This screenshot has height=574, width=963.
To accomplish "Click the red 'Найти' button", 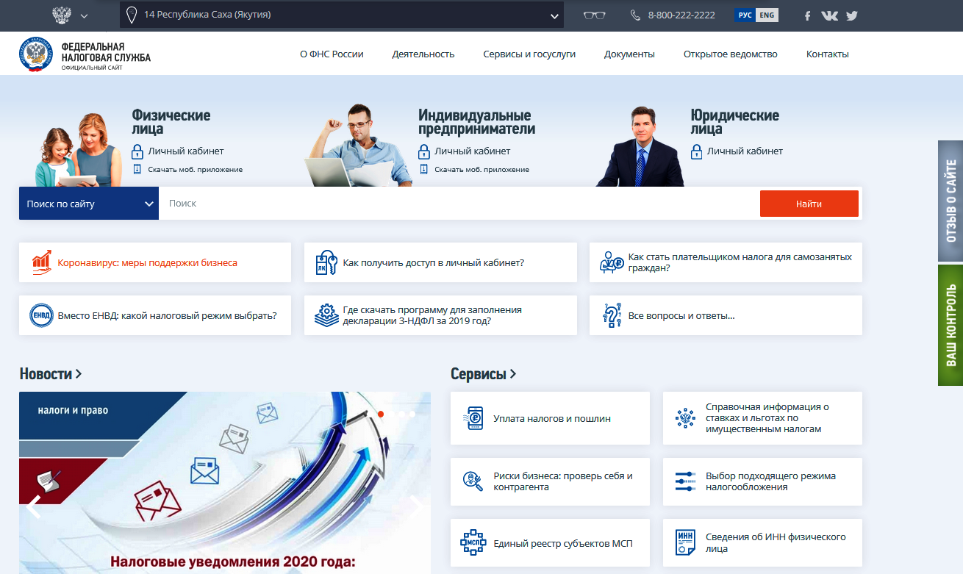I will (809, 204).
